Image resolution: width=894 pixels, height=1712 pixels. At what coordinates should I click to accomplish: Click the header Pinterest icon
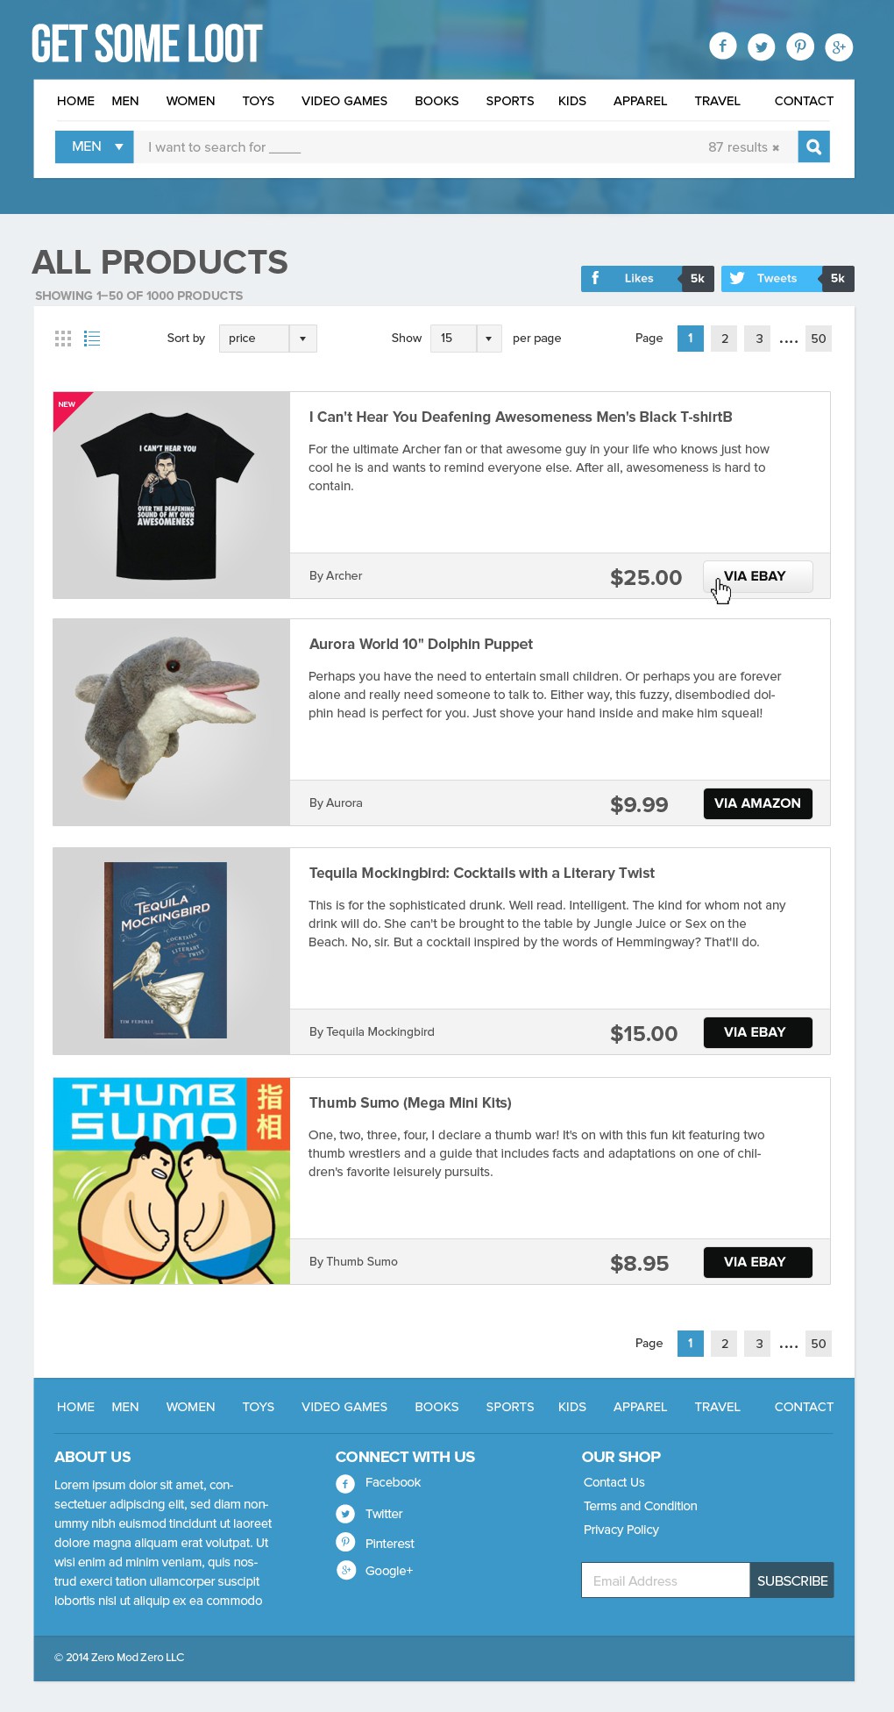click(x=800, y=46)
